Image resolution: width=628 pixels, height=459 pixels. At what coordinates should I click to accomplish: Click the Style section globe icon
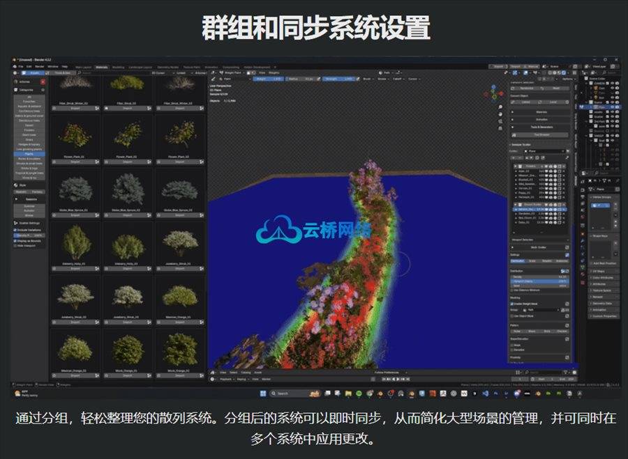(16, 185)
